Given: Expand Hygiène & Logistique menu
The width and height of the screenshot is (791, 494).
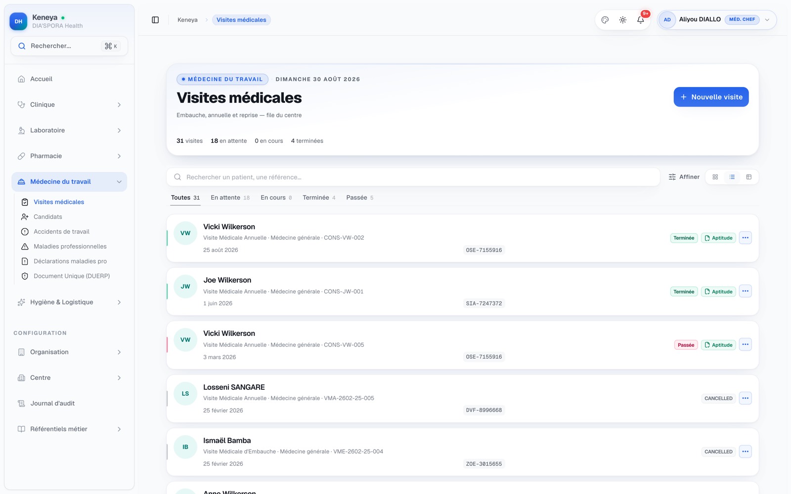Looking at the screenshot, I should click(69, 302).
